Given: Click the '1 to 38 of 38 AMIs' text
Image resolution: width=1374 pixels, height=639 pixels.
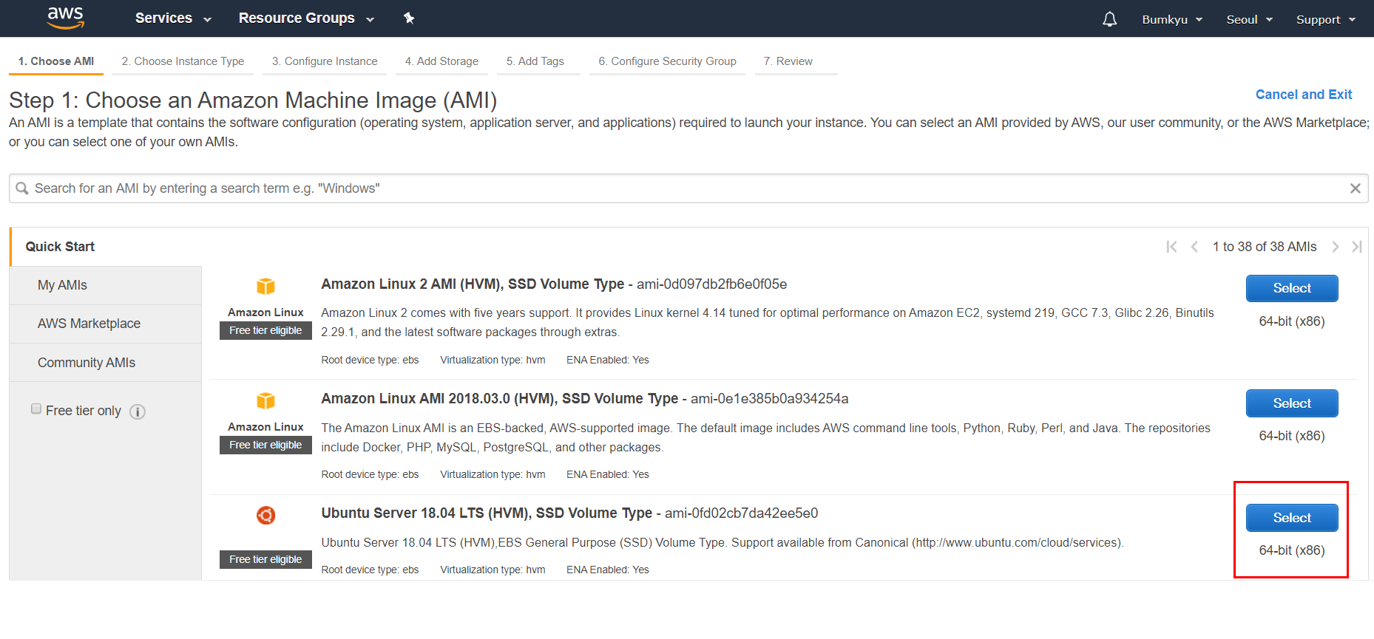Looking at the screenshot, I should click(1265, 247).
